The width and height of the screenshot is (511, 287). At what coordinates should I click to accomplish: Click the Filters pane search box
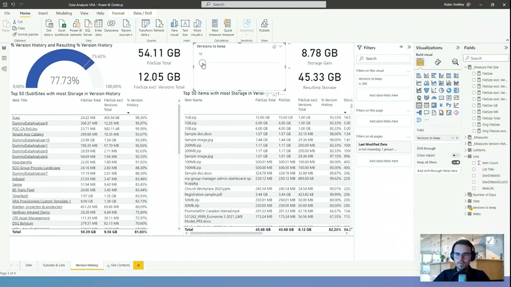[383, 58]
